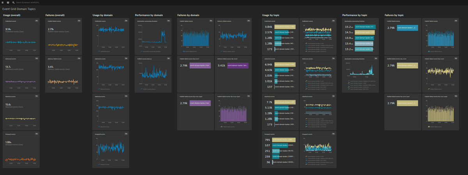Open Delivery failed events chart in Failures by domain
Screen dimensions: 468x175
232,36
